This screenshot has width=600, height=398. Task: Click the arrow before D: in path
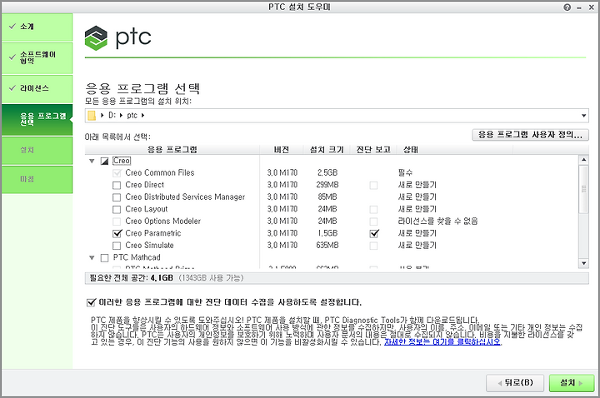[x=102, y=116]
